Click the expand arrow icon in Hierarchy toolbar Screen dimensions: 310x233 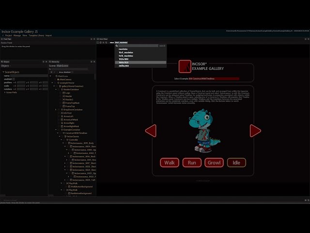click(x=51, y=72)
